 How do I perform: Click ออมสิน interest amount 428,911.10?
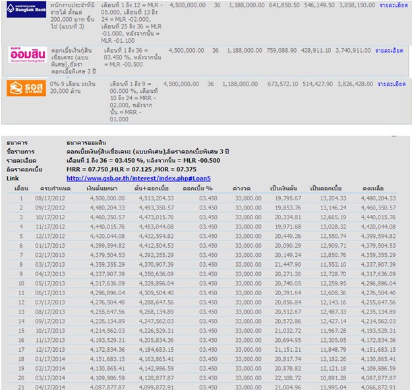click(316, 51)
